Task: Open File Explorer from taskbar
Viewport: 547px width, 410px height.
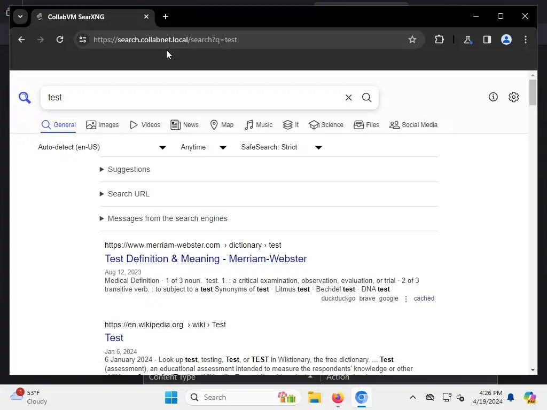Action: coord(314,397)
